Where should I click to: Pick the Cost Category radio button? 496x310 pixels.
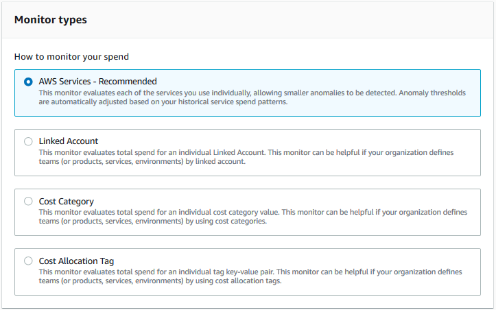(x=28, y=201)
